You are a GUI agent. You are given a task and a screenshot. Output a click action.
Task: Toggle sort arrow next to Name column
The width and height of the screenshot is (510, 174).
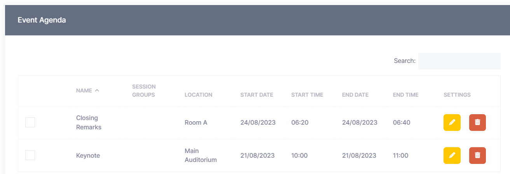[97, 90]
